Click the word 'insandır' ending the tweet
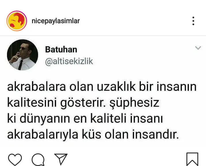Screen dimensions: 206x166 point(154,134)
